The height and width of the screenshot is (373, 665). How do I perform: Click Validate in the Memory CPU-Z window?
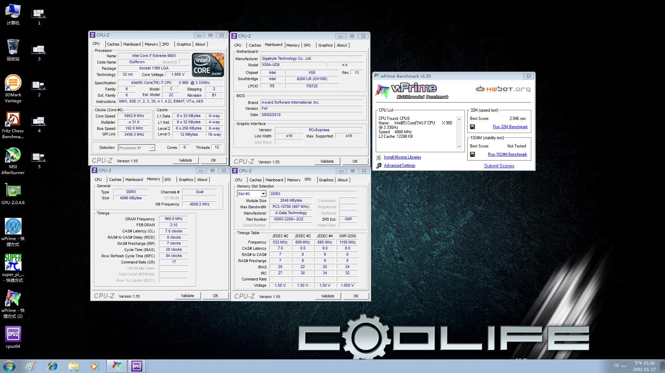[187, 296]
